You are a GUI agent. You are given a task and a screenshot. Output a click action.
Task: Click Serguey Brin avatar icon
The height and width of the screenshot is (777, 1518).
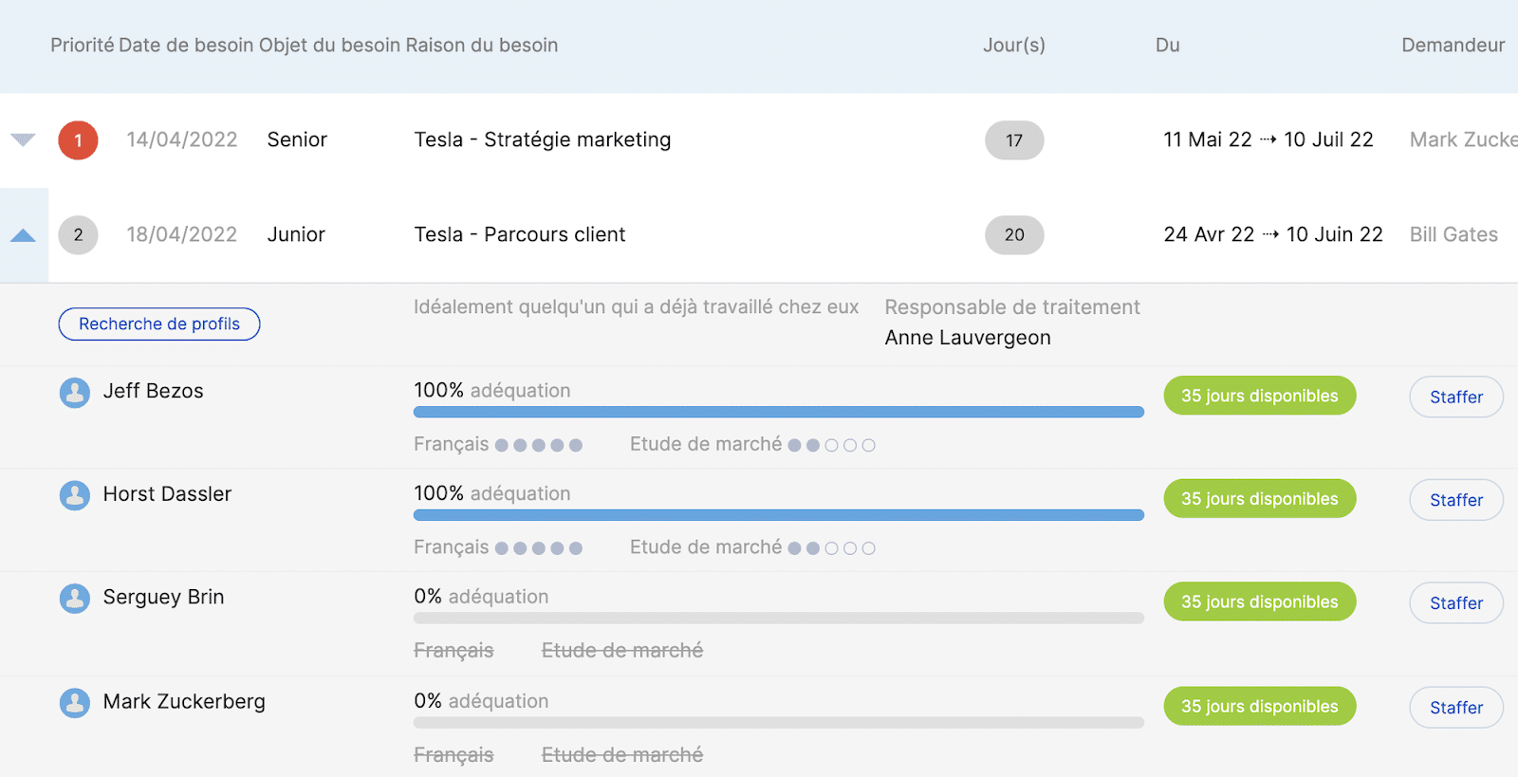(x=75, y=598)
